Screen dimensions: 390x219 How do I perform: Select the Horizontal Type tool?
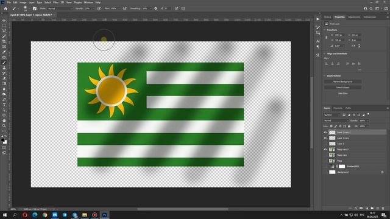click(4, 105)
